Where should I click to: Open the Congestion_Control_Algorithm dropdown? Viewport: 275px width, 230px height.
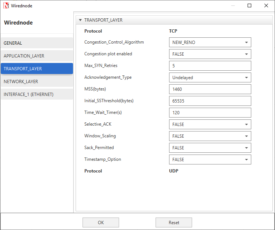point(210,42)
